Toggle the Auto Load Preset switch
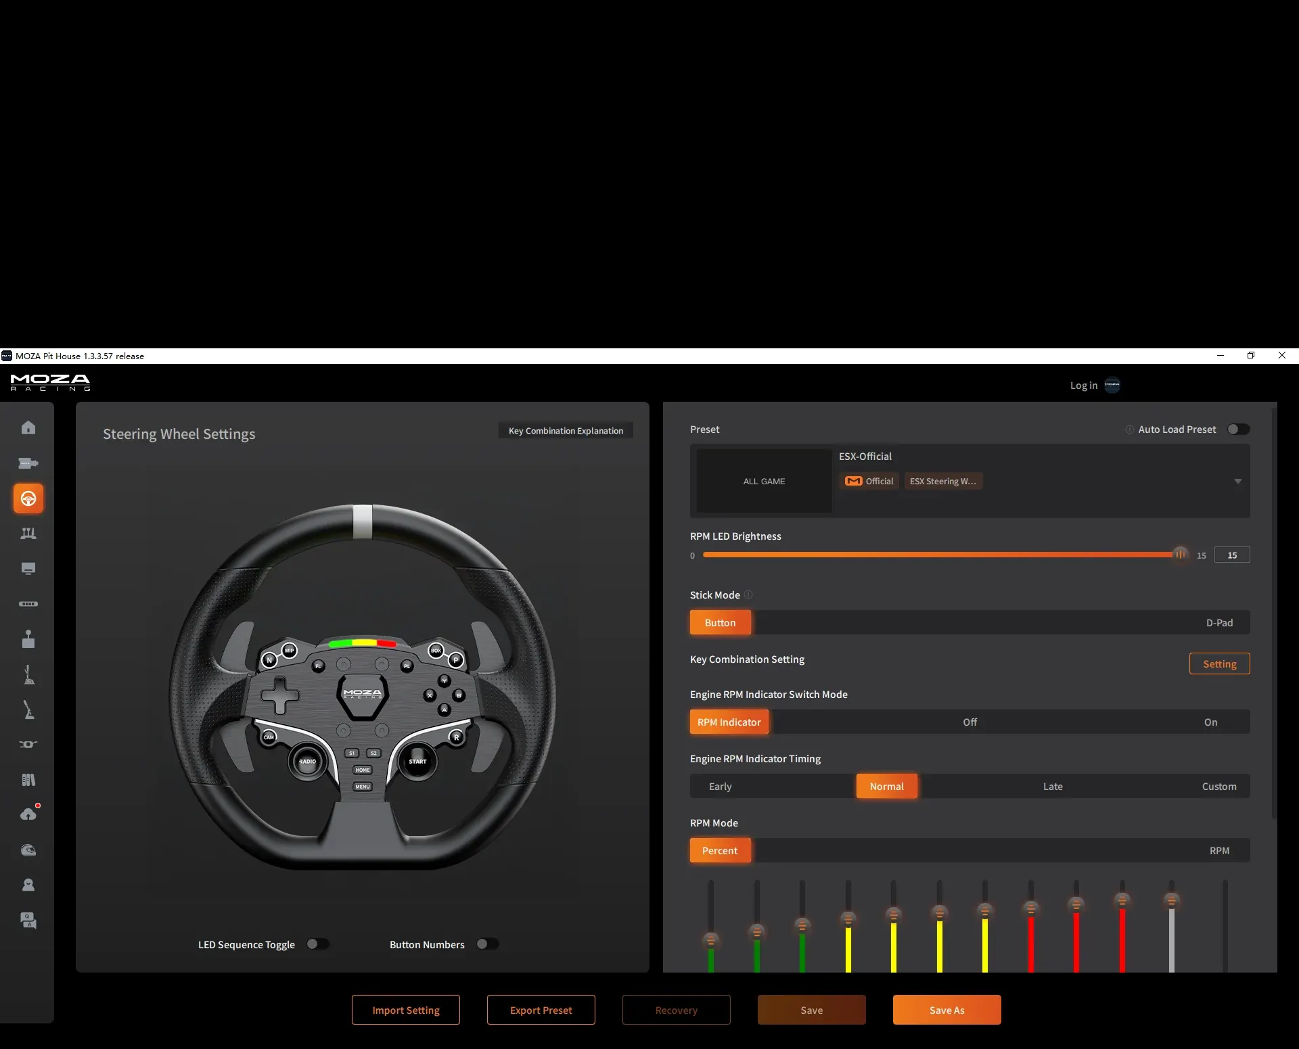This screenshot has height=1049, width=1299. point(1238,429)
